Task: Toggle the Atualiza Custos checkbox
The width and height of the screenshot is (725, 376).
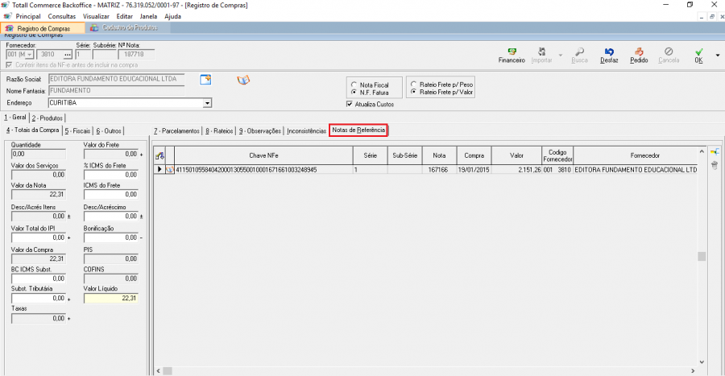Action: (x=349, y=104)
